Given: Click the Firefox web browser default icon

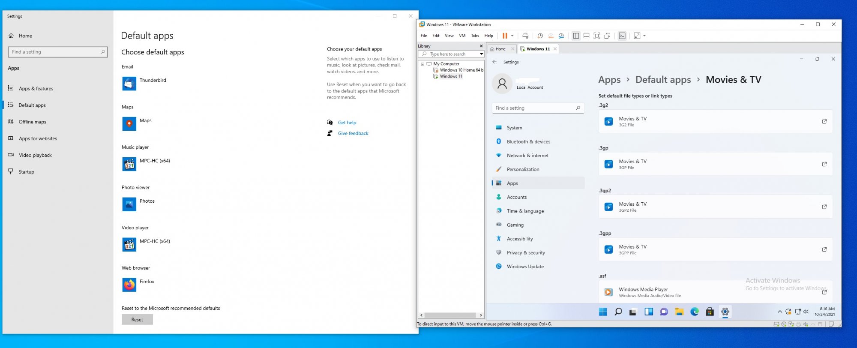Looking at the screenshot, I should coord(129,285).
